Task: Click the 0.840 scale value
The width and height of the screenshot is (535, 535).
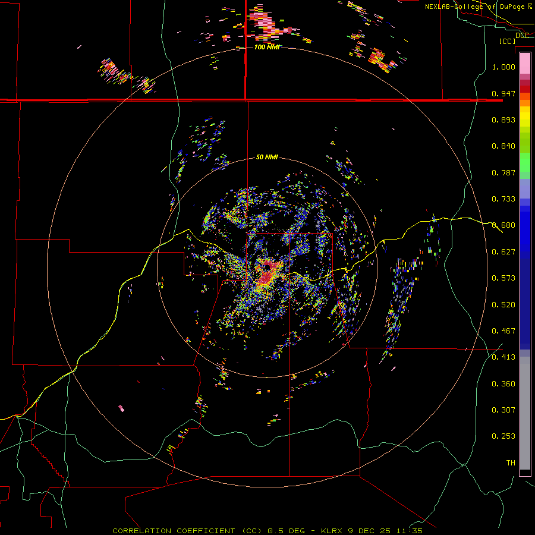Action: coord(503,146)
